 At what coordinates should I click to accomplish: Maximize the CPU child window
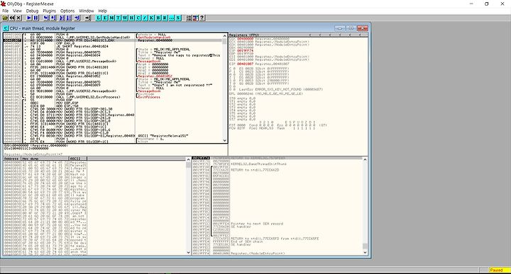(x=351, y=28)
